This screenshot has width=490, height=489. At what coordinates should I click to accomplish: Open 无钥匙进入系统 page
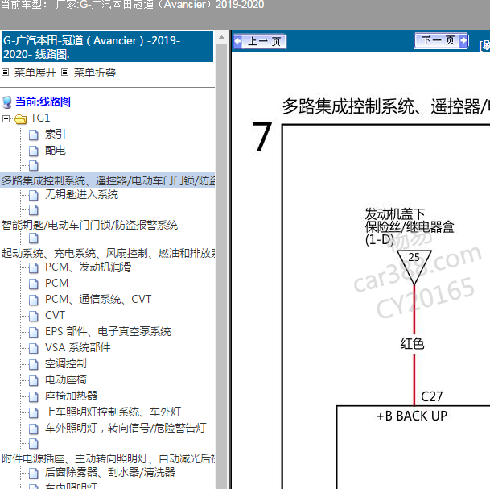click(x=81, y=195)
